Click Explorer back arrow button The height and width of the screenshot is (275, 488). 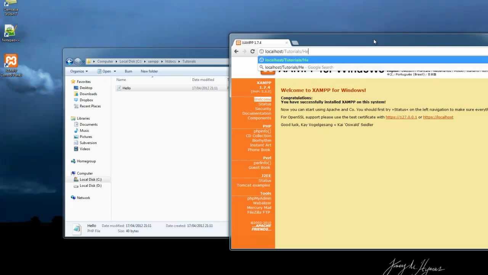coord(69,61)
